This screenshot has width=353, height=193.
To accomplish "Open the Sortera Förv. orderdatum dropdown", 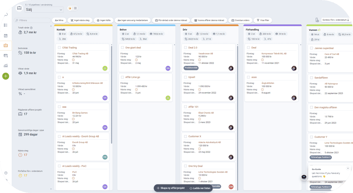I will tap(336, 20).
